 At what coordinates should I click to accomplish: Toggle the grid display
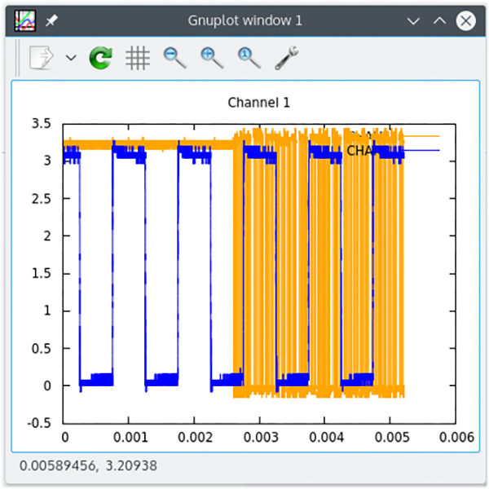click(138, 58)
